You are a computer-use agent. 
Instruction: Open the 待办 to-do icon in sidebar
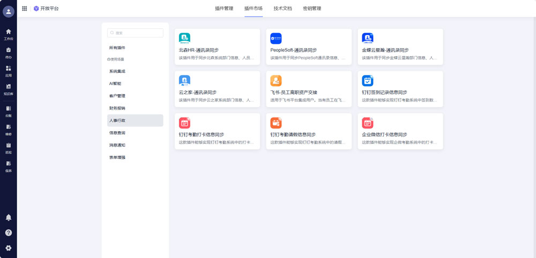(x=8, y=52)
